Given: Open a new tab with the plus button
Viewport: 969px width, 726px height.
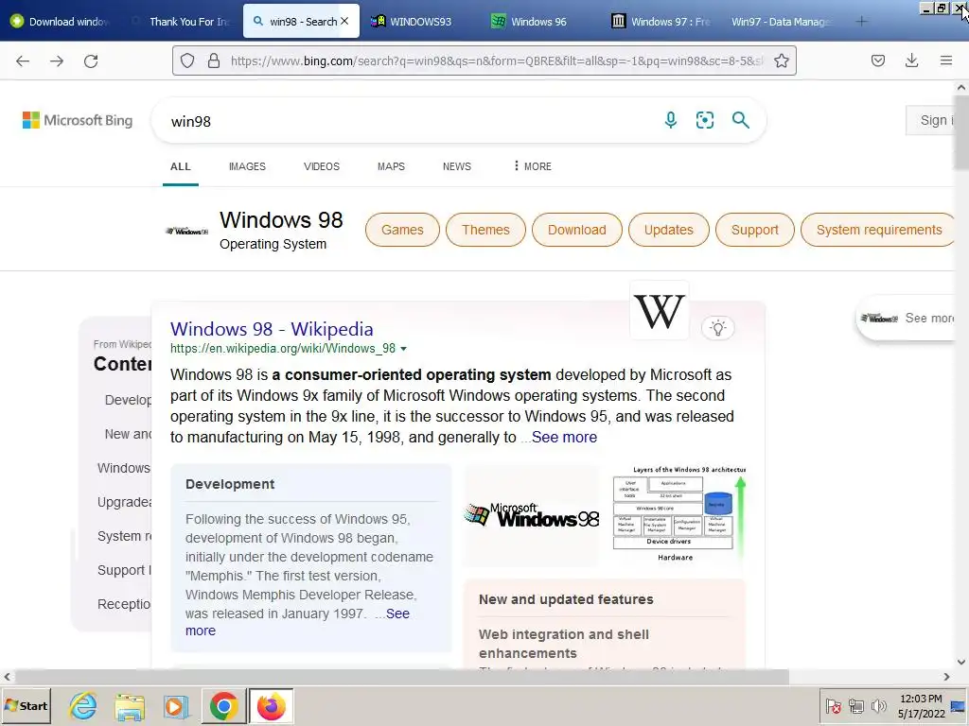Looking at the screenshot, I should pyautogui.click(x=861, y=22).
